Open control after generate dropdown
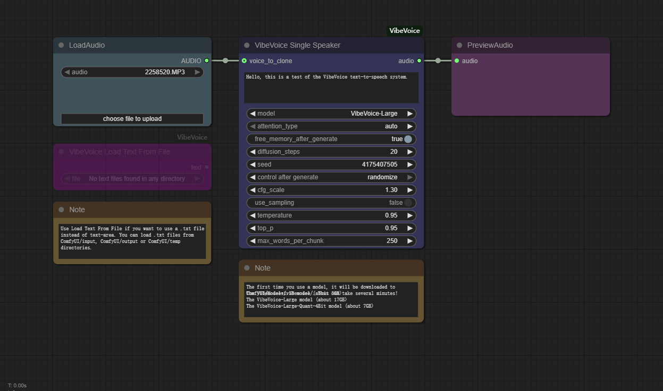This screenshot has height=391, width=663. click(x=331, y=177)
